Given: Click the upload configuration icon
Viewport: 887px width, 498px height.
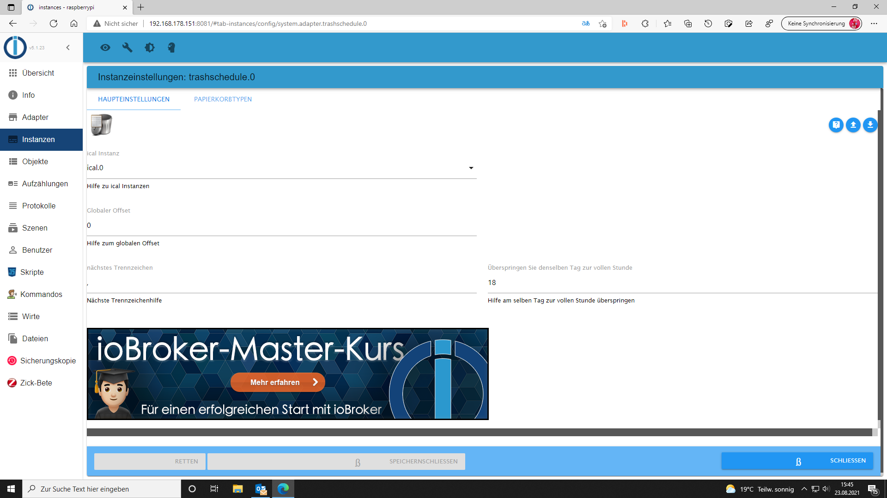Looking at the screenshot, I should click(853, 125).
